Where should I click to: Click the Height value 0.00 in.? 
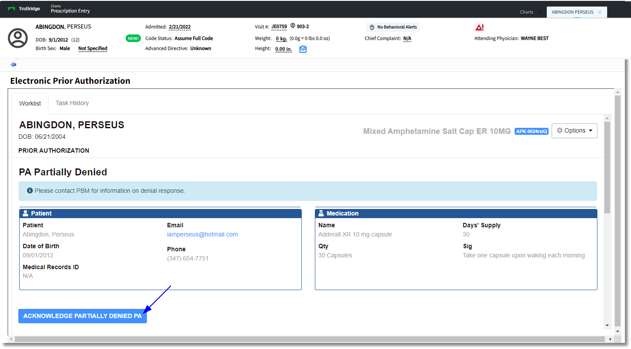(283, 49)
